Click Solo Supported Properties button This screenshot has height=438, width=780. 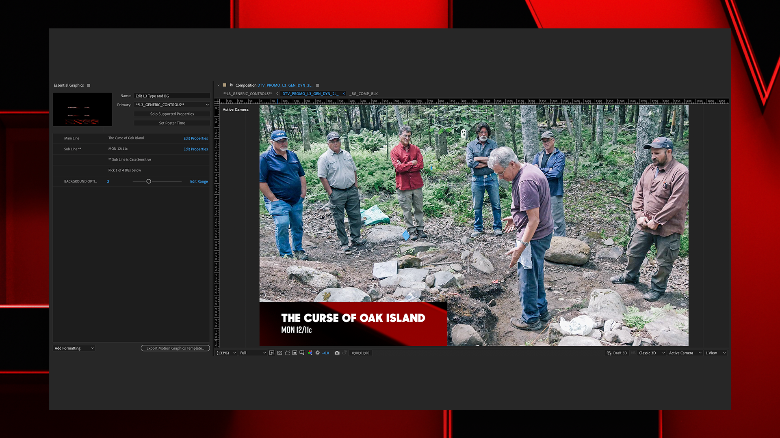coord(172,114)
